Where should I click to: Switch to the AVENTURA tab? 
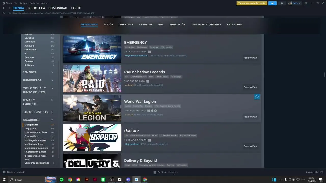tap(126, 25)
